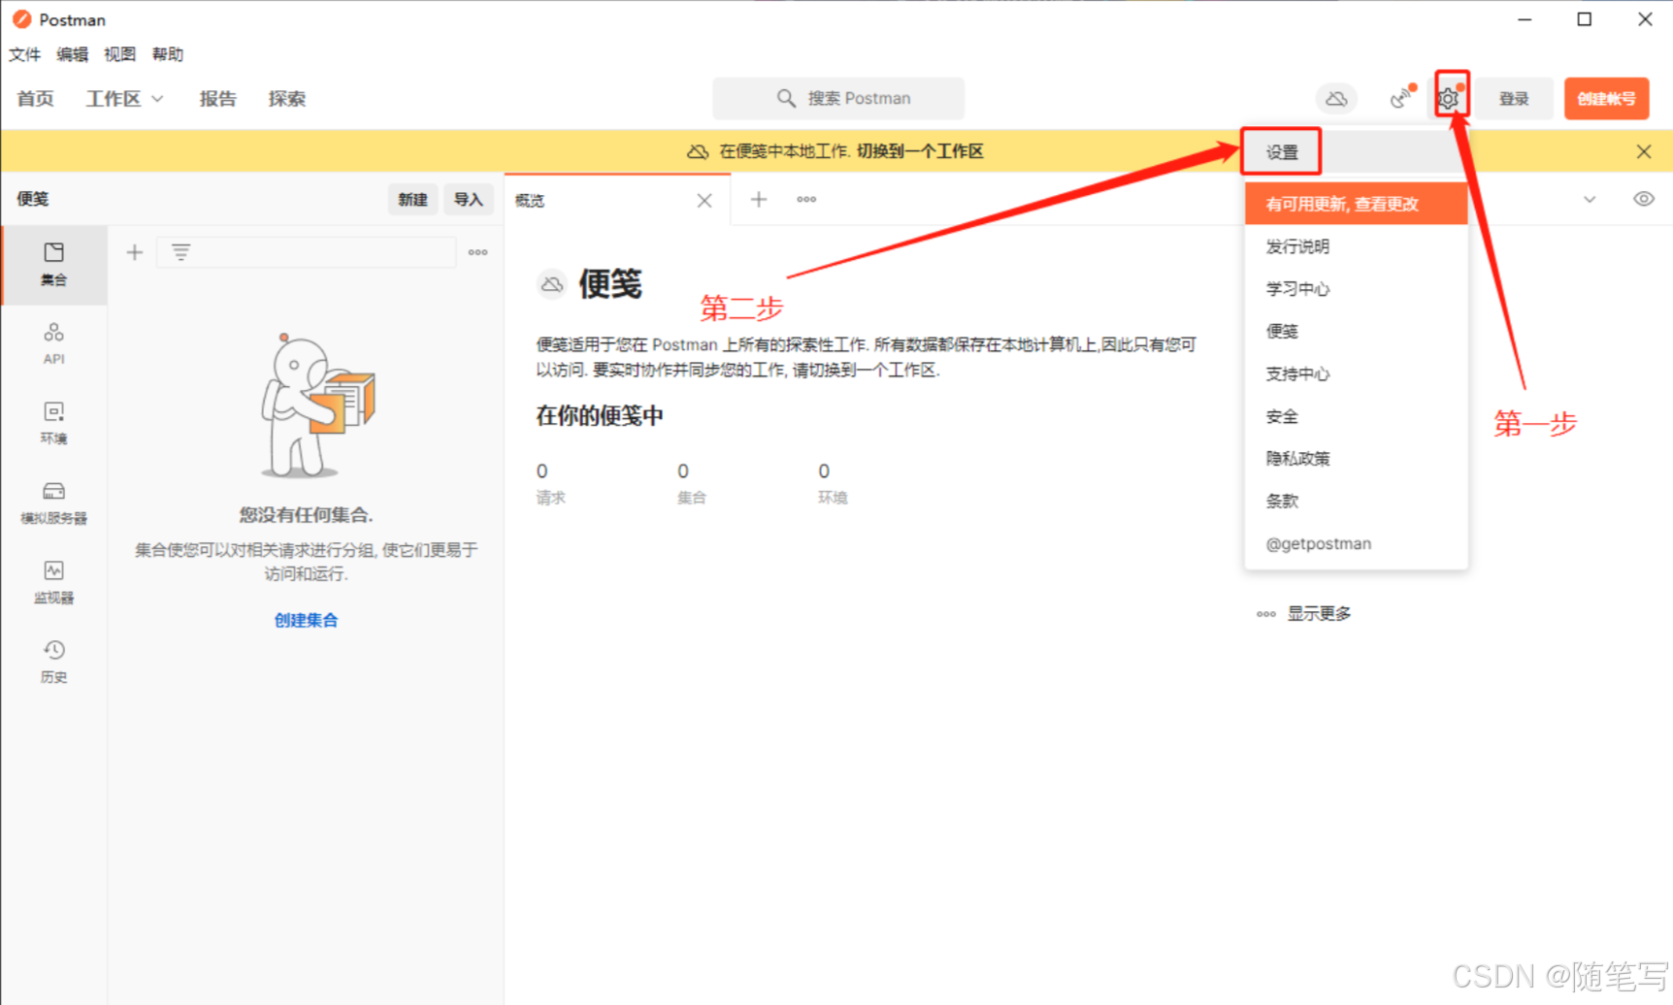The image size is (1673, 1005).
Task: Click 显示更多 to show more
Action: click(1304, 613)
